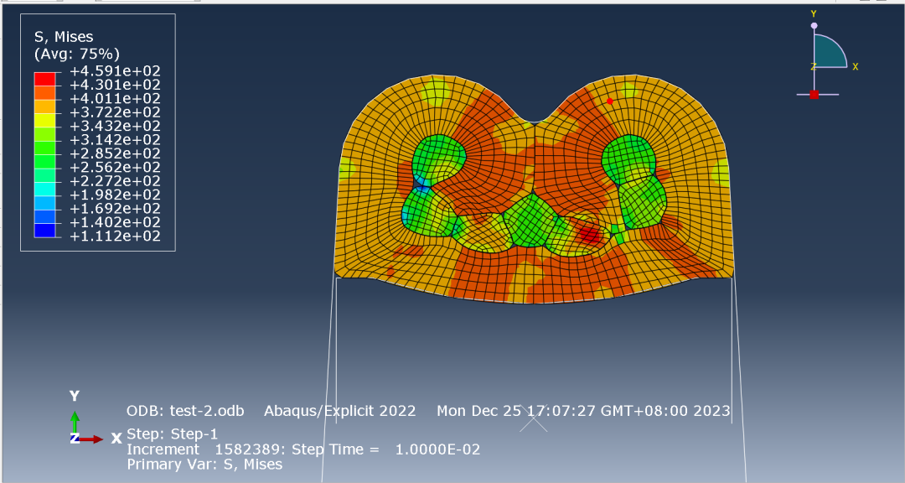Click the red peak-stress zone on the contour
The width and height of the screenshot is (905, 483).
click(x=589, y=235)
